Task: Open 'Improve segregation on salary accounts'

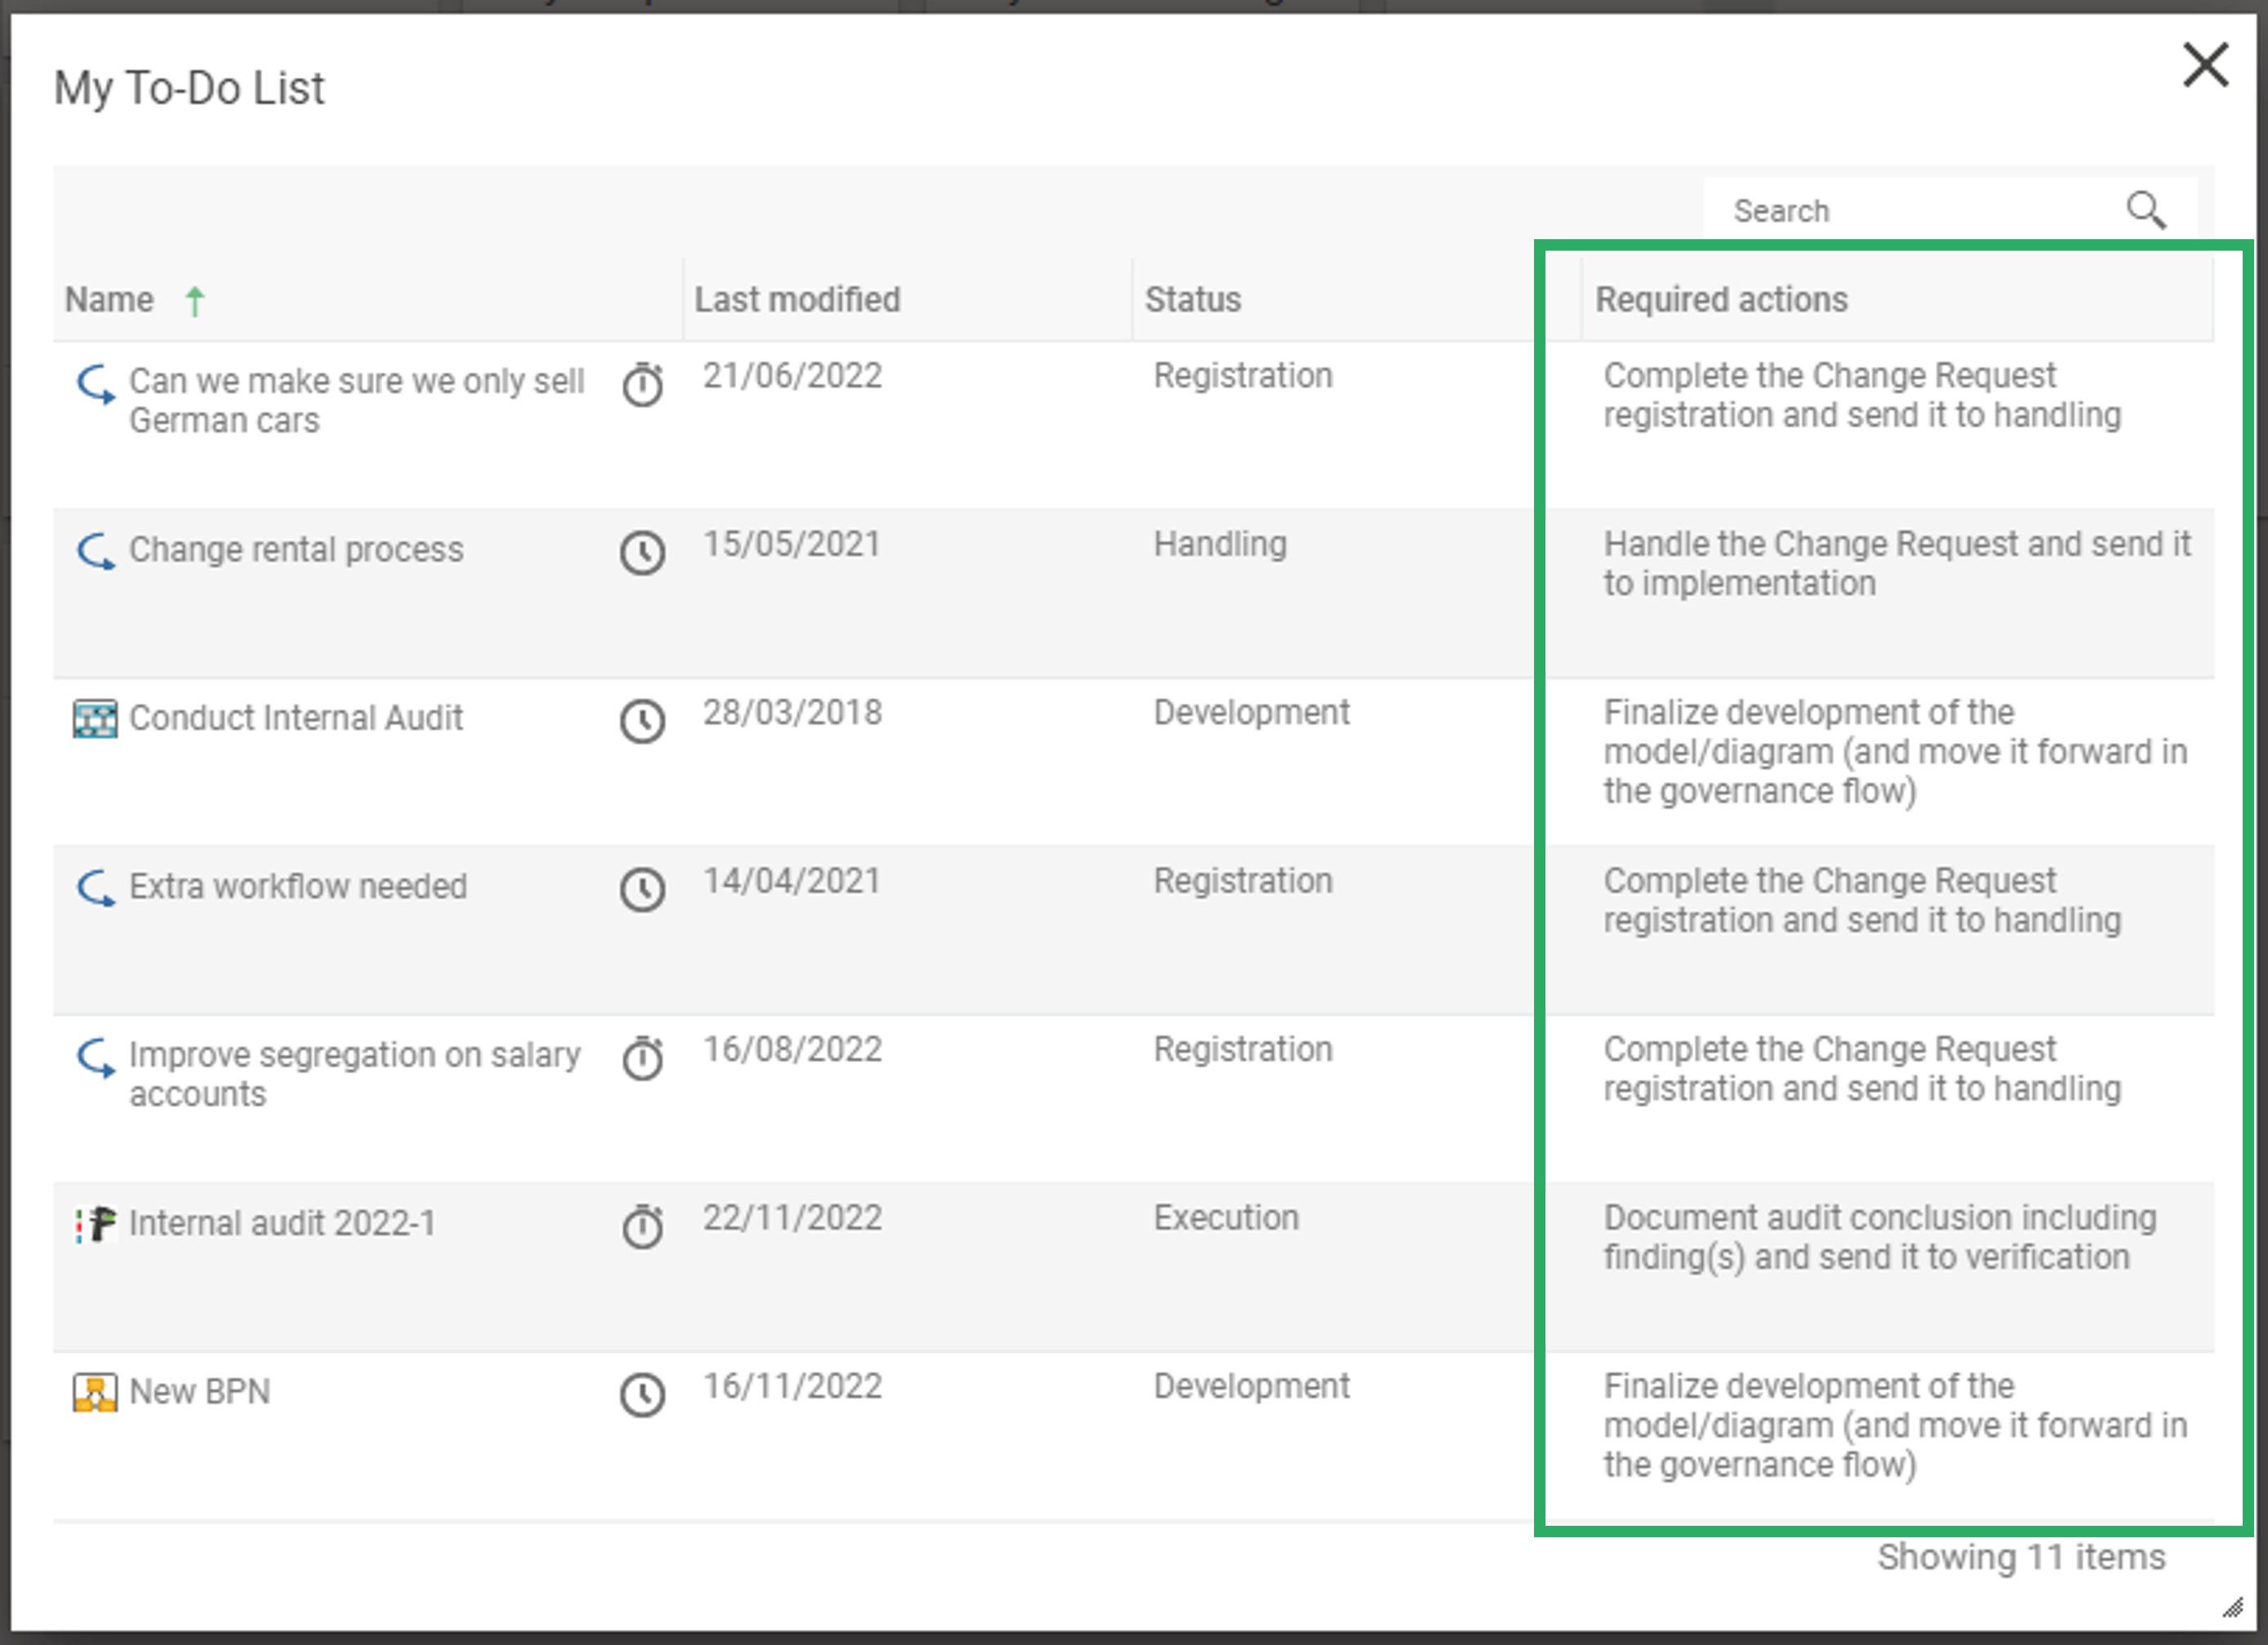Action: coord(354,1074)
